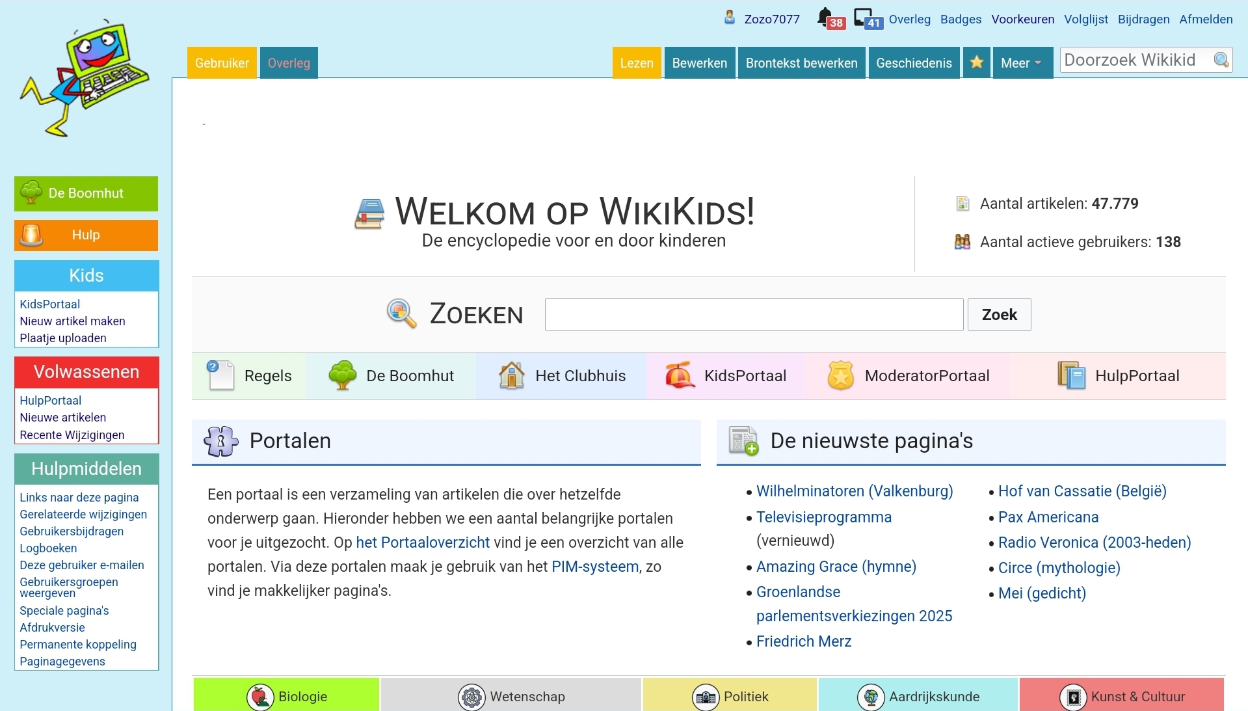This screenshot has width=1248, height=711.
Task: Open Nieuw artikel maken in Kids sidebar
Action: coord(72,321)
